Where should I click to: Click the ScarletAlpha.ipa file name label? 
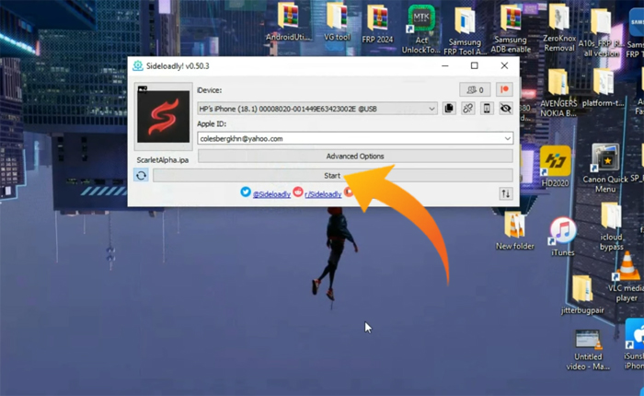163,160
